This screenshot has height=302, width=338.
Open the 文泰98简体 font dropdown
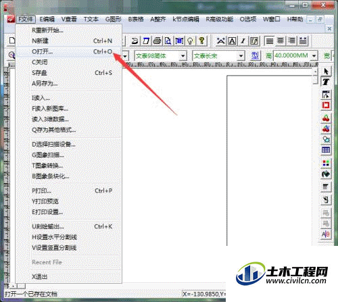coord(183,55)
